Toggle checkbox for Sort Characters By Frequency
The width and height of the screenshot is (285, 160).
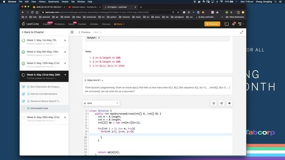tap(24, 87)
